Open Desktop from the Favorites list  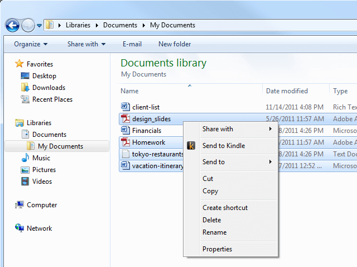(45, 76)
